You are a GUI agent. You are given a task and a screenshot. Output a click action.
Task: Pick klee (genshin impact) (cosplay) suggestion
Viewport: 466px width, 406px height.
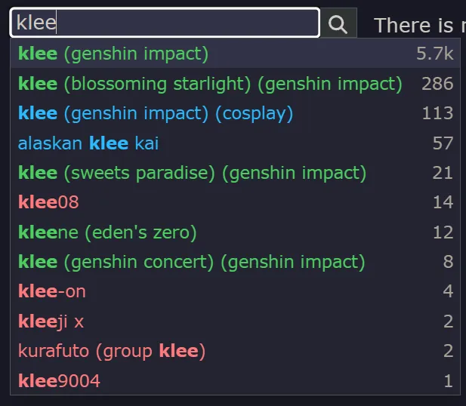[x=235, y=113]
